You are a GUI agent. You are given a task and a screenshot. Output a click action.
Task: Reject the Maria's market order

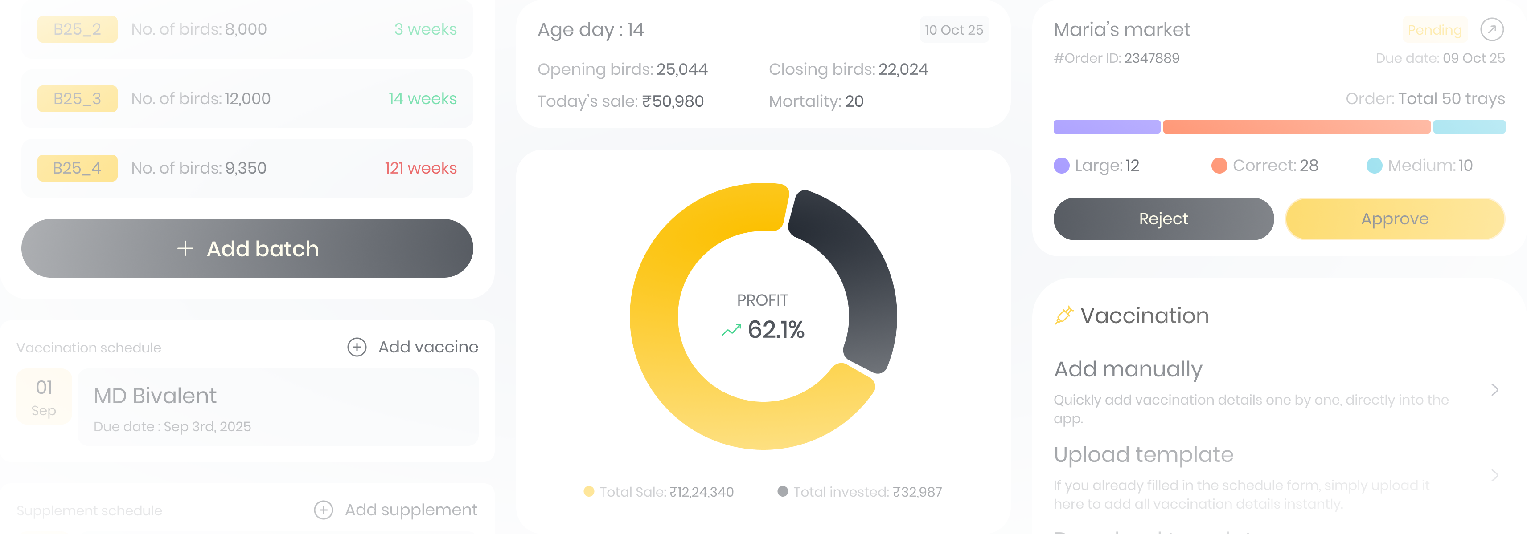pyautogui.click(x=1163, y=219)
